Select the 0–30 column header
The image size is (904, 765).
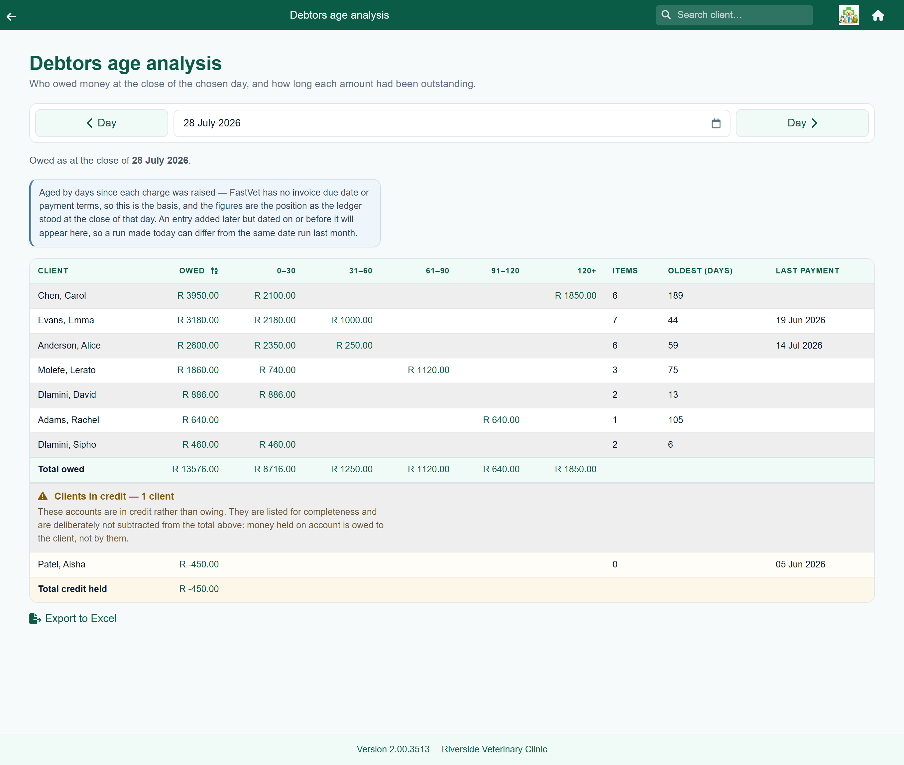286,271
